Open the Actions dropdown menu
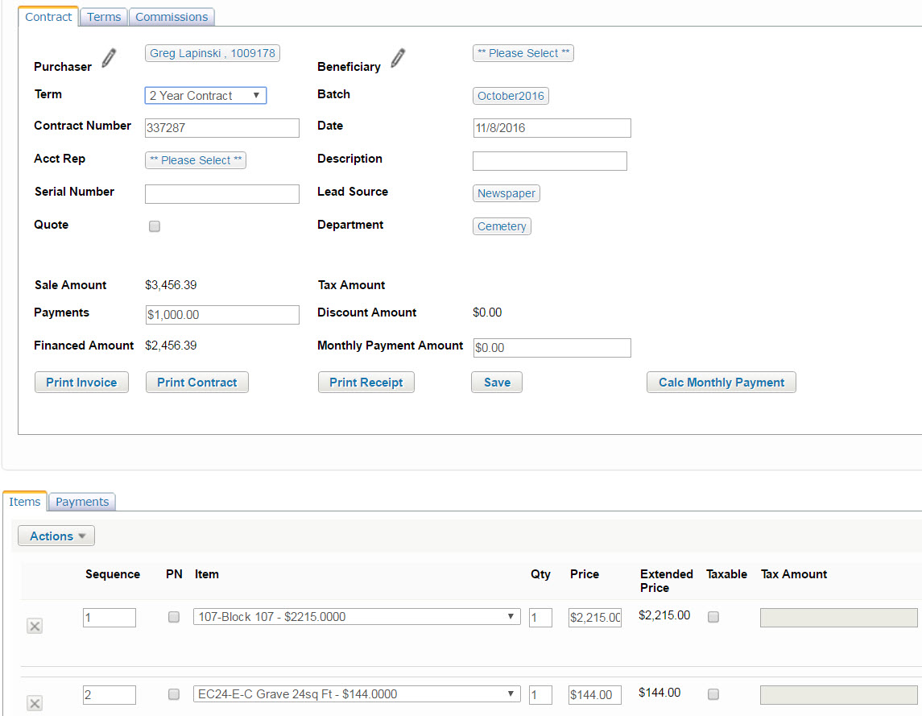922x716 pixels. coord(56,536)
